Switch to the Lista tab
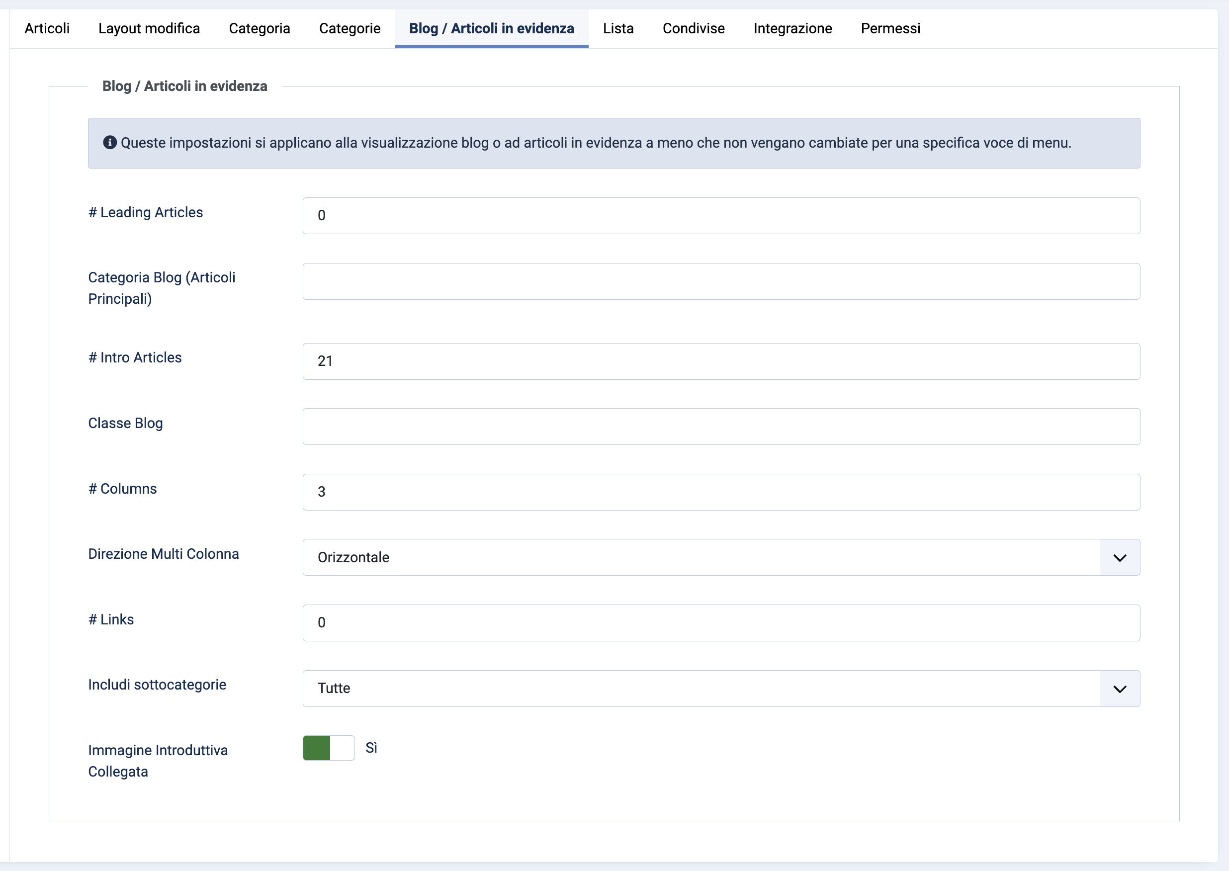This screenshot has height=871, width=1229. 618,28
